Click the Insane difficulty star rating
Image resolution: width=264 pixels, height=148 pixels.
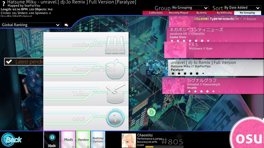[x=216, y=91]
